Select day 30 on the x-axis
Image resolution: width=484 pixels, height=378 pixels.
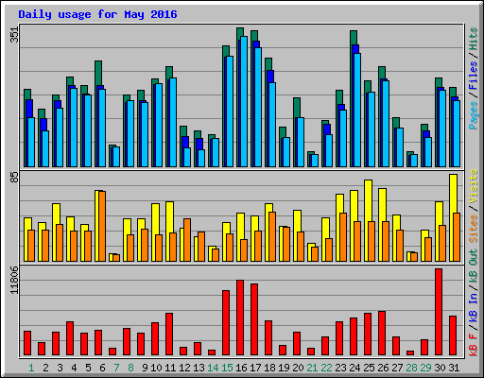click(x=440, y=368)
